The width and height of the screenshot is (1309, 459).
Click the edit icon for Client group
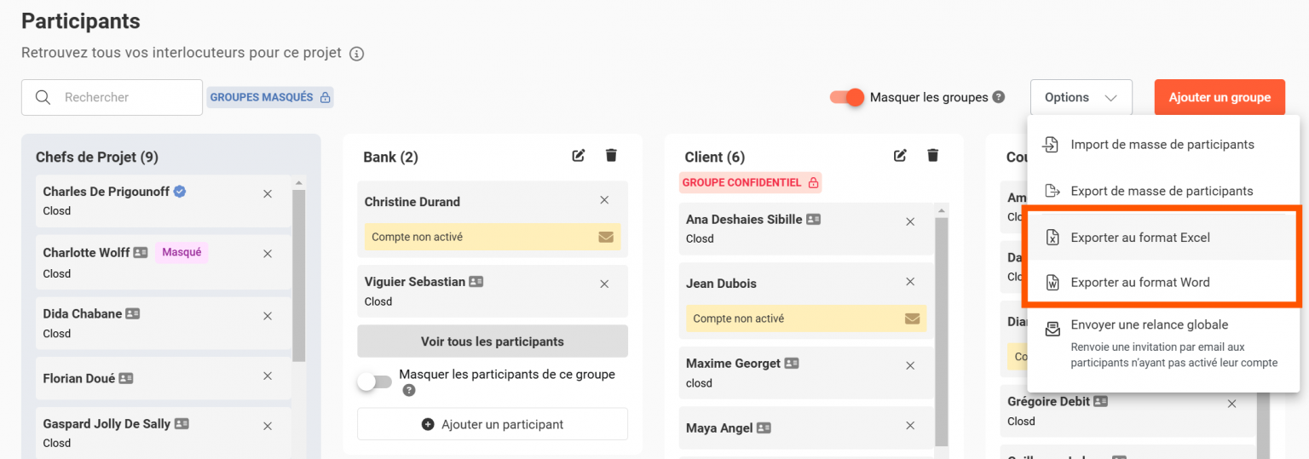[x=900, y=155]
